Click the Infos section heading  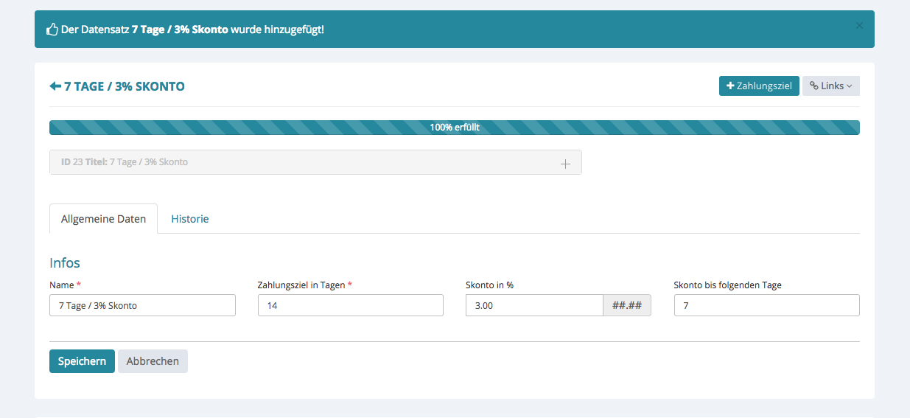(65, 263)
